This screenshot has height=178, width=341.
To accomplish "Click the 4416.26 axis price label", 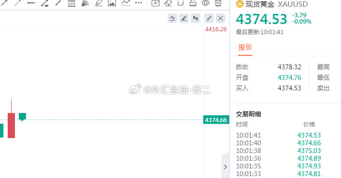I will pos(216,29).
